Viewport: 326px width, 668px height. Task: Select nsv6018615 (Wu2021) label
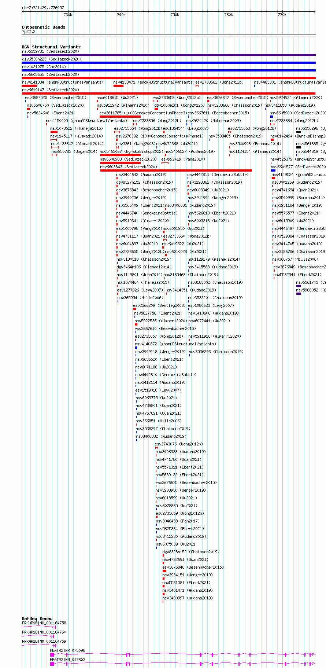(x=117, y=98)
